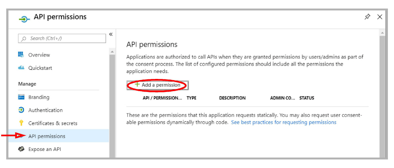Viewport: 394px width, 168px height.
Task: Click the search magnifier icon
Action: point(25,39)
